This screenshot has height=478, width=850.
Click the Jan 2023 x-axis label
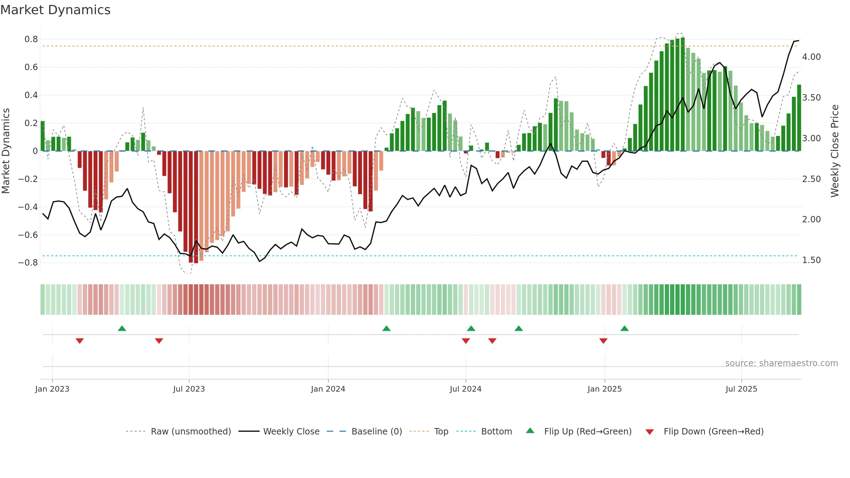[x=52, y=389]
